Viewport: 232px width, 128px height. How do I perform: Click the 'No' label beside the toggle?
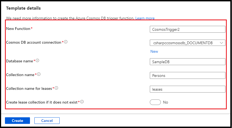pyautogui.click(x=165, y=102)
